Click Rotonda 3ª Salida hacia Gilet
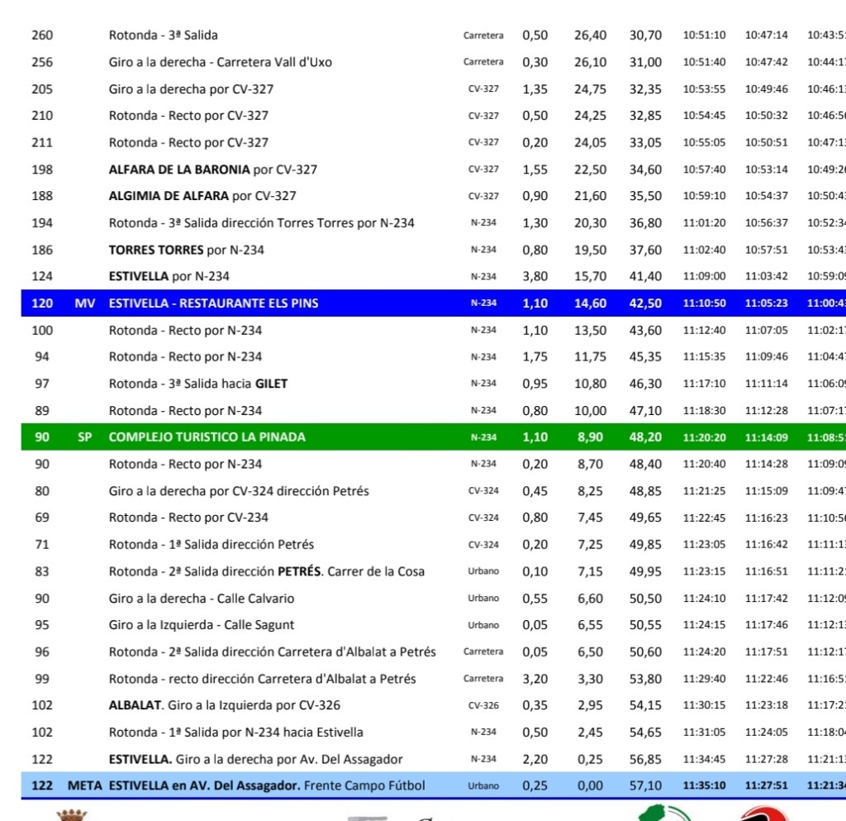This screenshot has height=821, width=846. (x=198, y=384)
